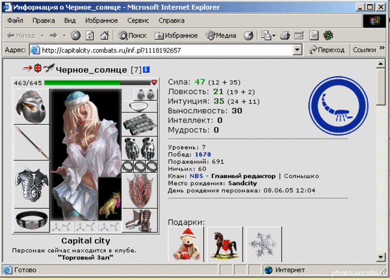Go to Home page icon
The height and width of the screenshot is (280, 390).
(x=105, y=36)
